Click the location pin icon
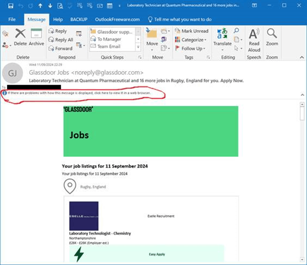Viewport: 307px width, 265px height. tap(70, 186)
